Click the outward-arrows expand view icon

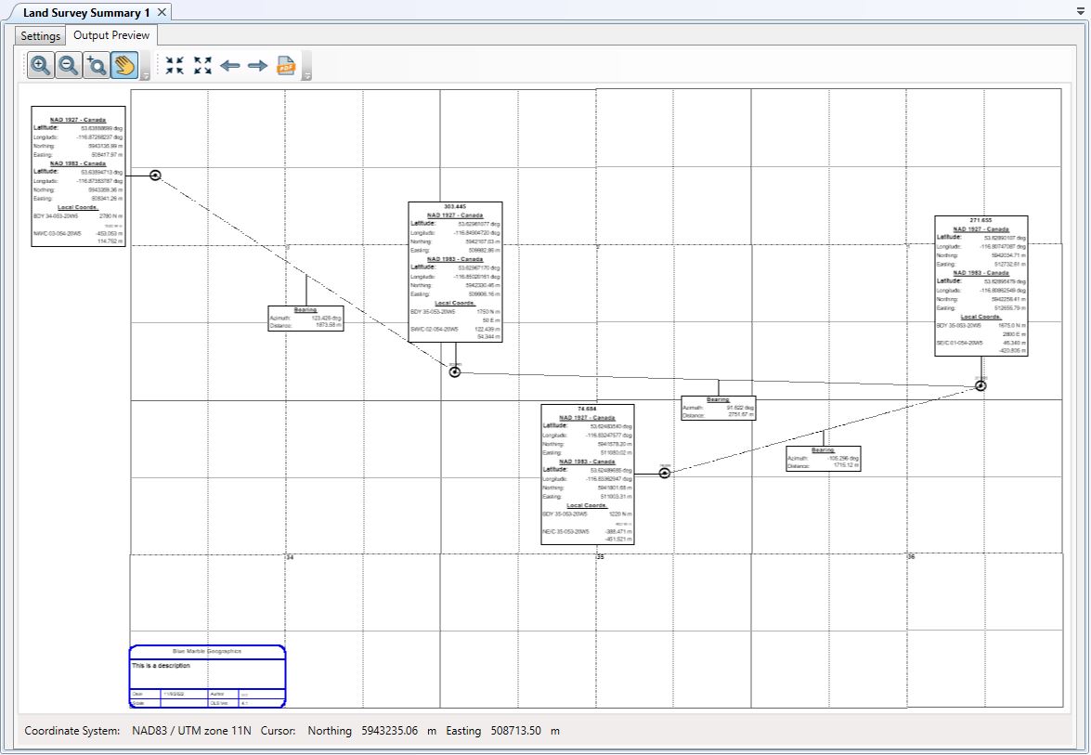[202, 65]
